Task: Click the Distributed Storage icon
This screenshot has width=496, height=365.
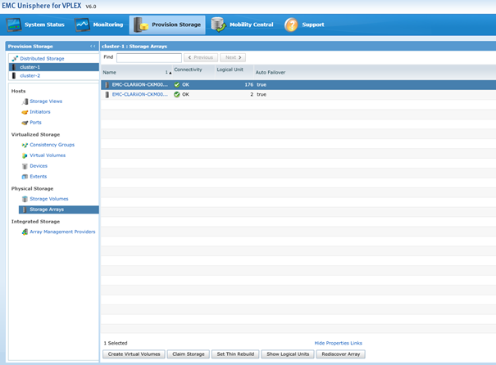Action: click(15, 58)
